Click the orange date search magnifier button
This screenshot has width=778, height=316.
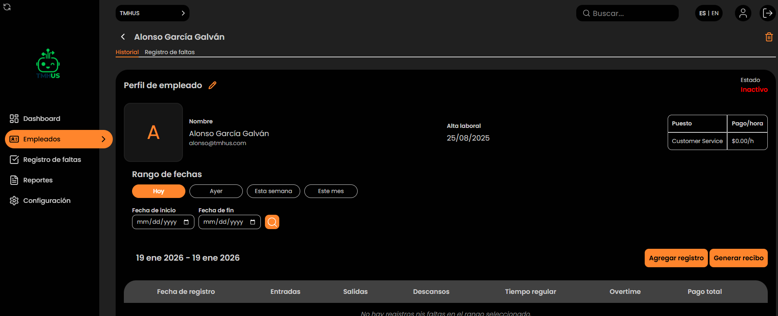pos(272,222)
